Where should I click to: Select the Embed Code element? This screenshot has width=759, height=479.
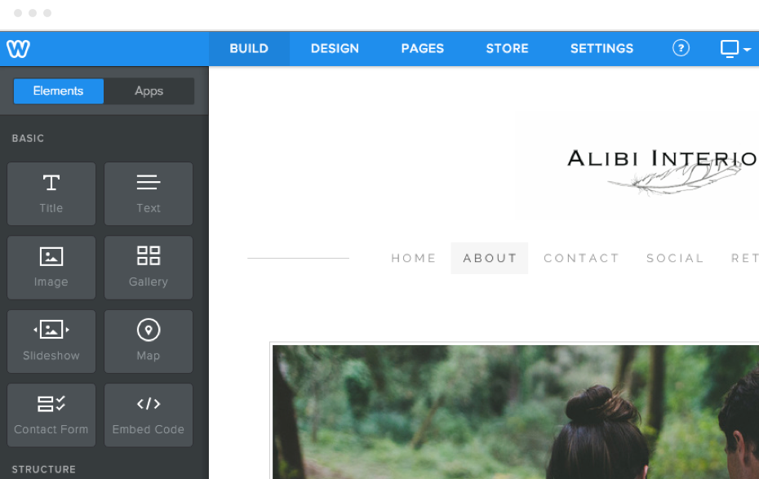pos(148,415)
